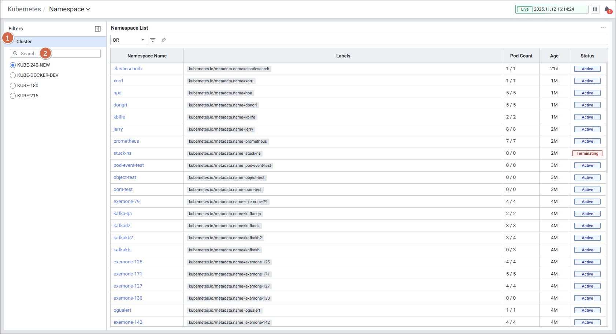Select the KUBE-180 cluster radio
The height and width of the screenshot is (334, 616).
pyautogui.click(x=13, y=86)
